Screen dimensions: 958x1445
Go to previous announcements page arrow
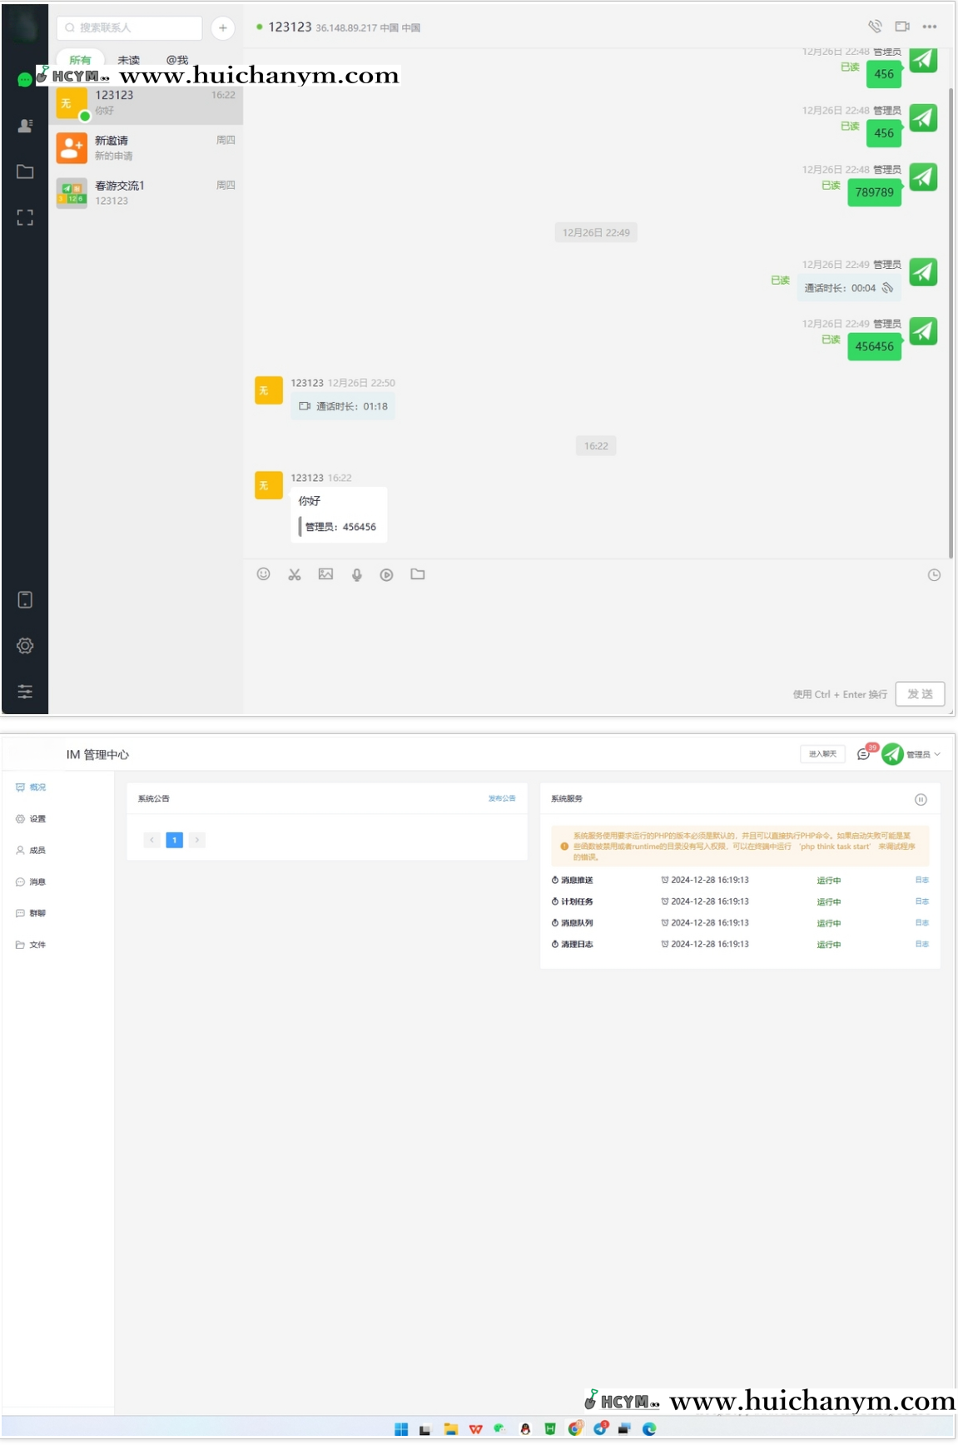pos(151,840)
